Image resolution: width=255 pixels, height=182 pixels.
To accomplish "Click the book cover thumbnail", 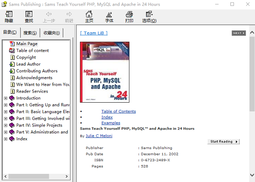I will pyautogui.click(x=105, y=72).
